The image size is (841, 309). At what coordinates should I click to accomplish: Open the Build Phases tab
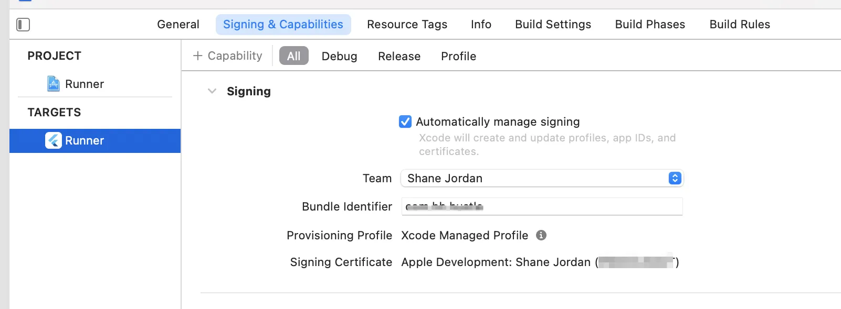coord(650,25)
